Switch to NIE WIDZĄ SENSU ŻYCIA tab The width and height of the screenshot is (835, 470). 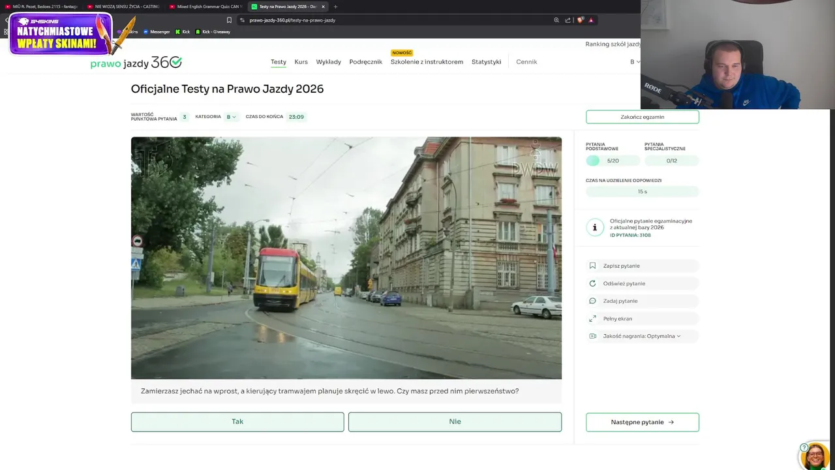click(123, 7)
